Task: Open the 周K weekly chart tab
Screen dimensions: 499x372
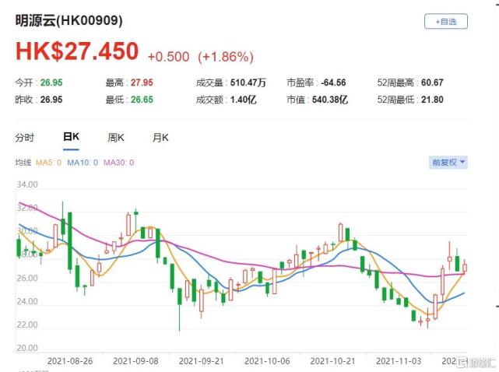Action: (x=116, y=138)
